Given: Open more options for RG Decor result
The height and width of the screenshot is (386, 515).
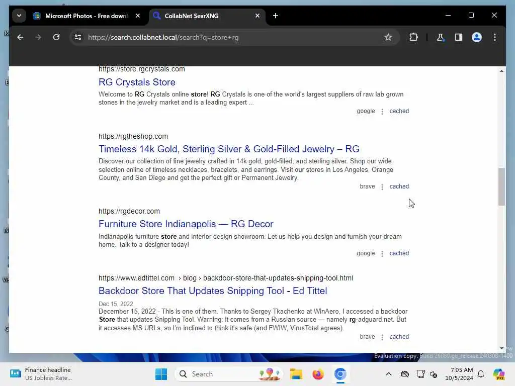Looking at the screenshot, I should (382, 254).
